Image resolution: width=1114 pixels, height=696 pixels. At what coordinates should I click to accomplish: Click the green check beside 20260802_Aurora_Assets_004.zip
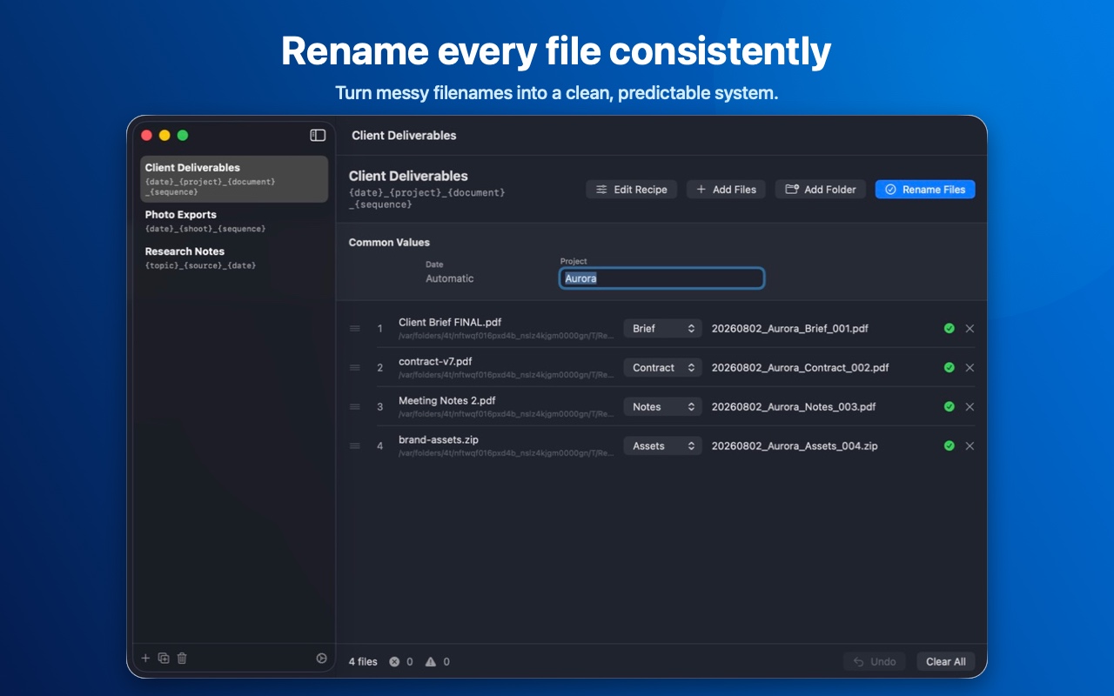click(x=949, y=445)
